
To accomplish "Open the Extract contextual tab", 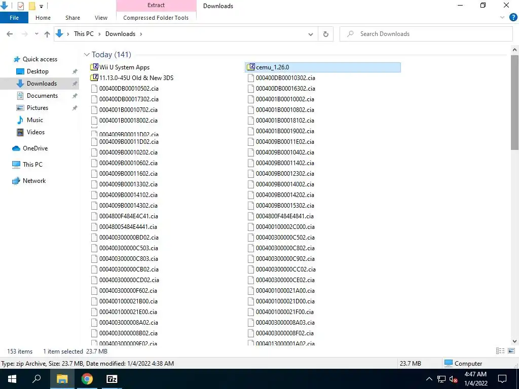I will 156,5.
